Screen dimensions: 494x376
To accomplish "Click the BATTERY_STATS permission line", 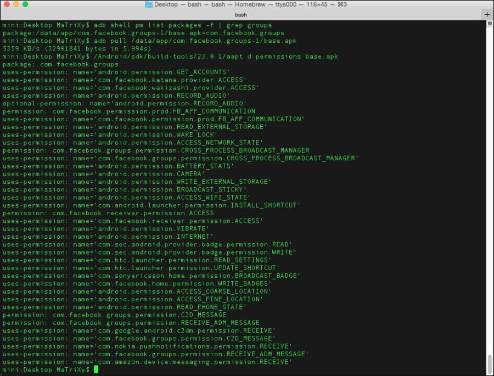I will point(118,166).
